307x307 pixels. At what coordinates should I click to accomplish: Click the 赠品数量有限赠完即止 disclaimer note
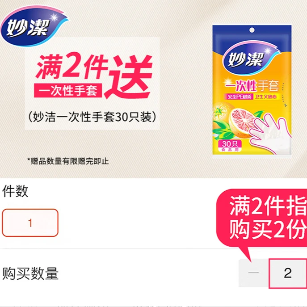point(68,161)
